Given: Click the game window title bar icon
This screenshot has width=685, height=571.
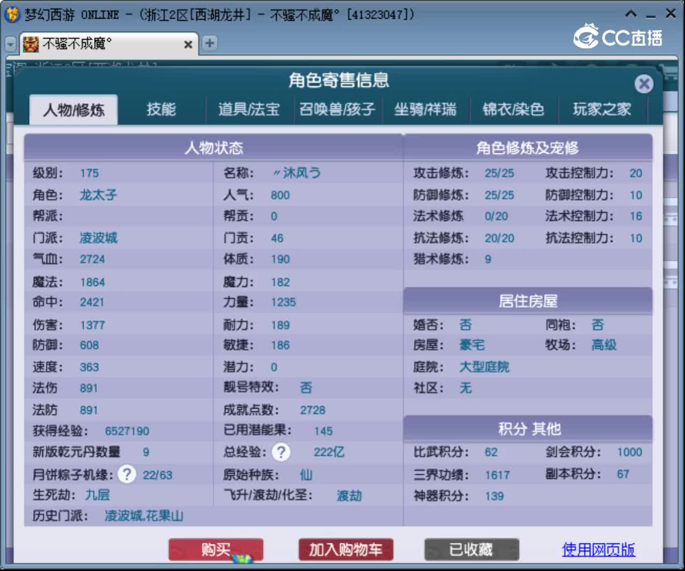Looking at the screenshot, I should (x=12, y=14).
